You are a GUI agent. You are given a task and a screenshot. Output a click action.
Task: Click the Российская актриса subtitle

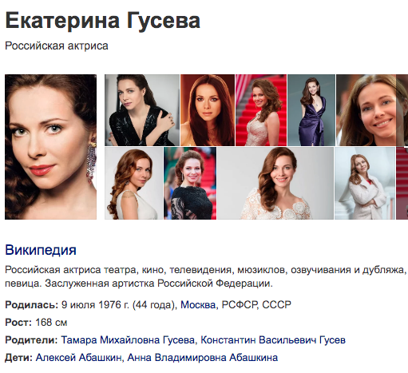pyautogui.click(x=57, y=46)
